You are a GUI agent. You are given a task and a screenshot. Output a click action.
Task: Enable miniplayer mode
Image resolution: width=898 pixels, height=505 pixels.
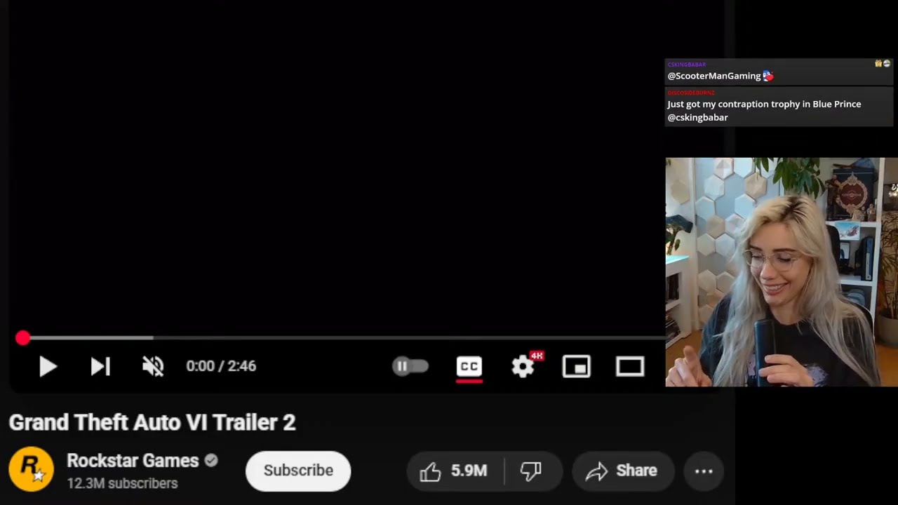pyautogui.click(x=576, y=366)
